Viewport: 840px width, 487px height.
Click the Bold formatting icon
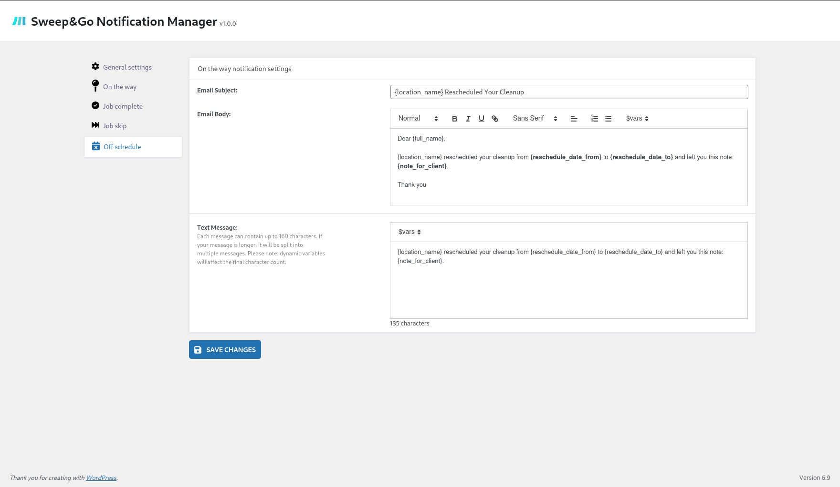coord(454,119)
